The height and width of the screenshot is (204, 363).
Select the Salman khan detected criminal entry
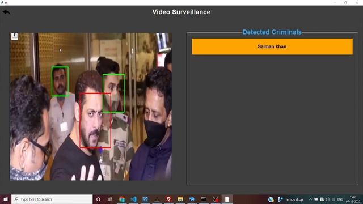(272, 46)
